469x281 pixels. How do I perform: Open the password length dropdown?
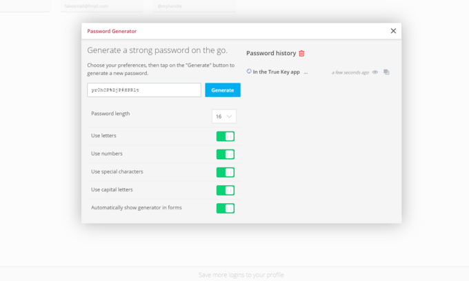pos(224,116)
